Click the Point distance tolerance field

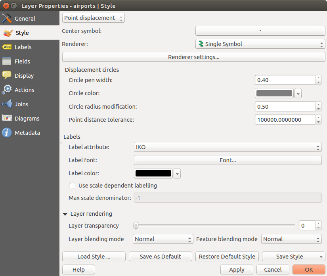(285, 120)
